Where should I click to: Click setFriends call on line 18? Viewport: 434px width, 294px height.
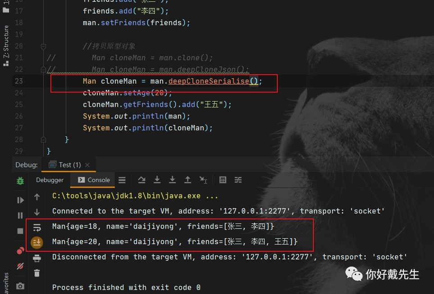pyautogui.click(x=123, y=22)
